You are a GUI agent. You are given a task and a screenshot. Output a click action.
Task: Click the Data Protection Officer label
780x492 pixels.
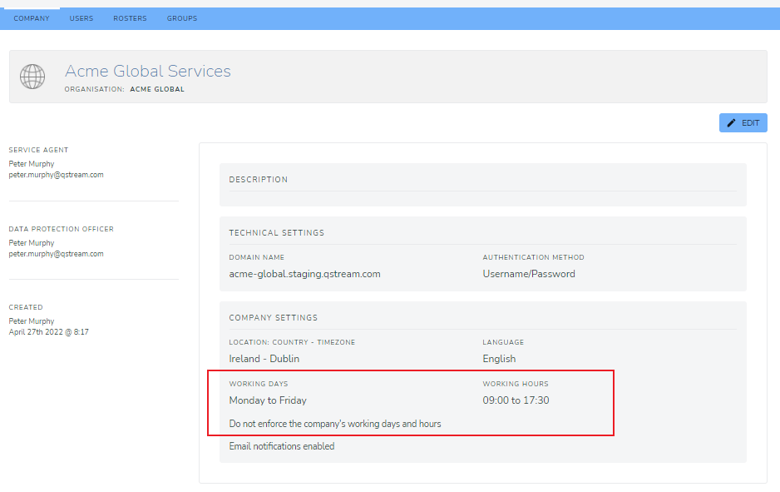click(62, 229)
